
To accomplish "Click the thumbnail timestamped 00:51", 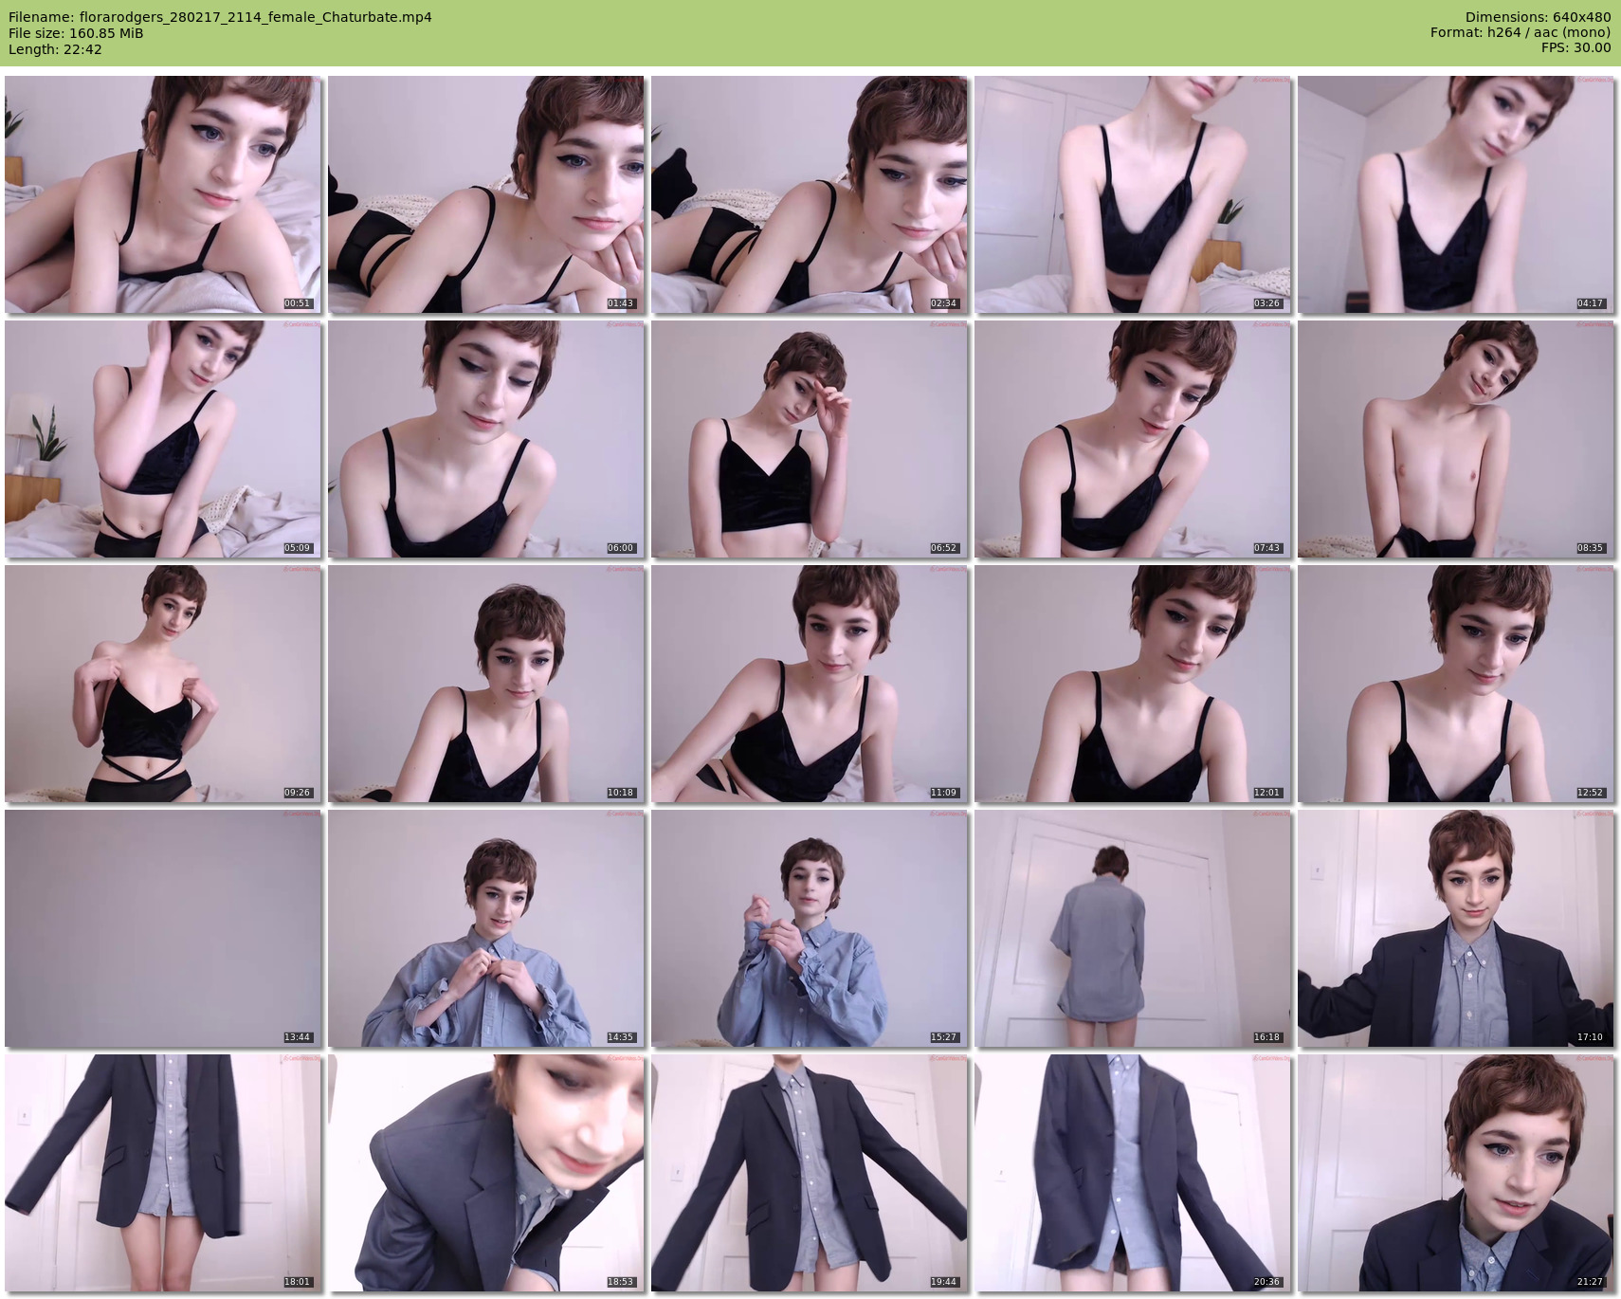I will [163, 194].
